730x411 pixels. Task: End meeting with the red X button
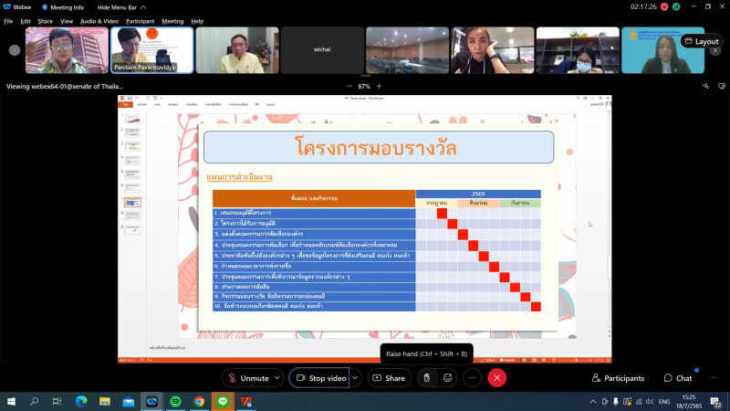tap(496, 378)
